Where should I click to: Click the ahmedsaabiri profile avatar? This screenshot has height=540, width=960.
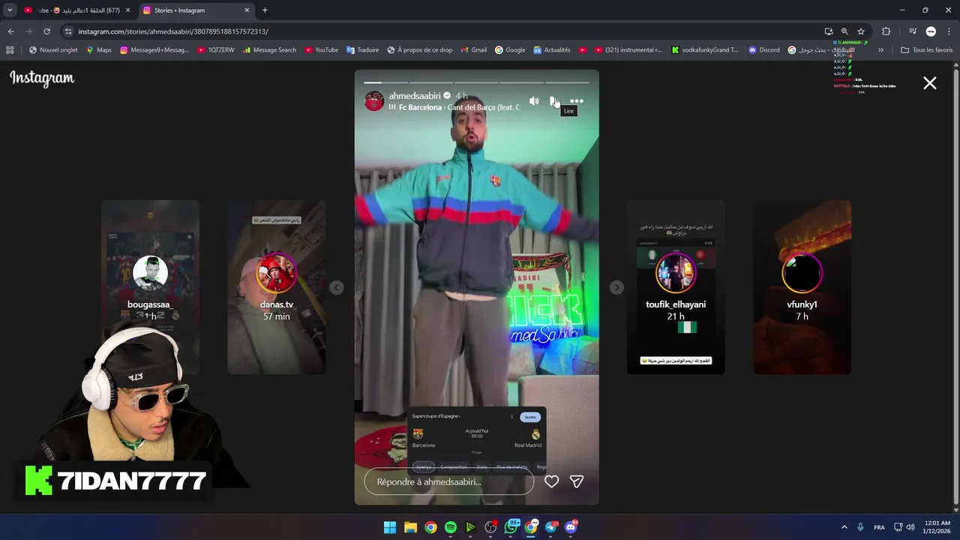(374, 101)
